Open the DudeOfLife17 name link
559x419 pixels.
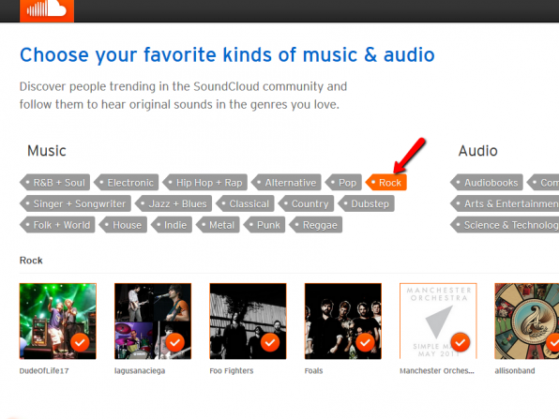click(x=44, y=371)
